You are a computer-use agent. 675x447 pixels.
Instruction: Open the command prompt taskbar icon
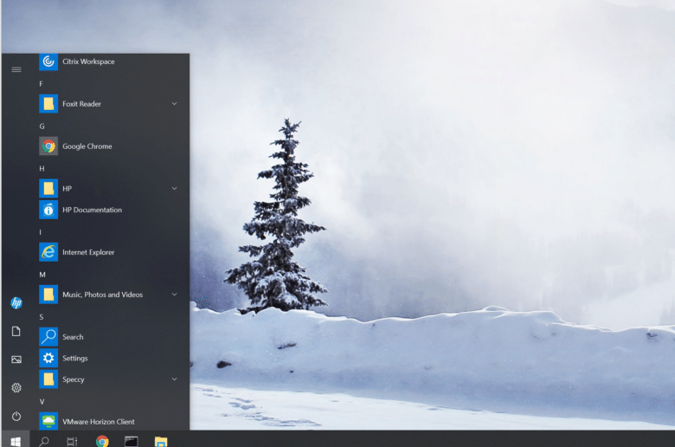pos(132,441)
